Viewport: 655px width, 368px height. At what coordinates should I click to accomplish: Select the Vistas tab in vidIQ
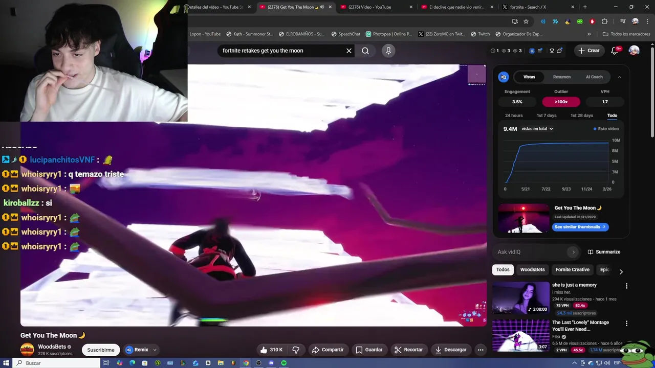529,77
